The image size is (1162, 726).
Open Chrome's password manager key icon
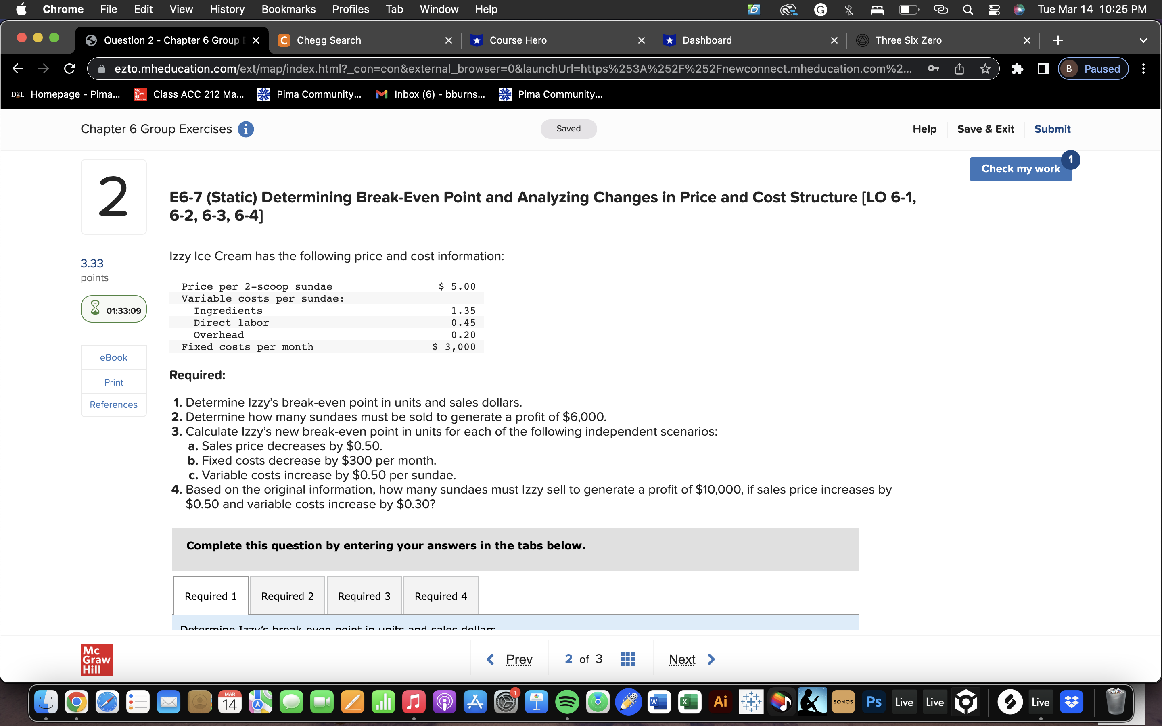pos(934,69)
